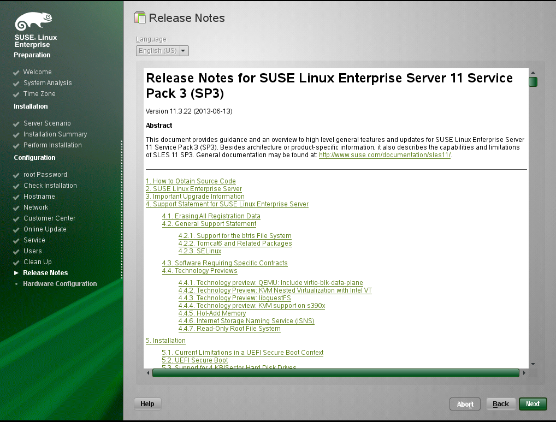556x422 pixels.
Task: Open link 5.1. Current Limitations in a UEFI Secure Boot Context
Action: (x=243, y=353)
